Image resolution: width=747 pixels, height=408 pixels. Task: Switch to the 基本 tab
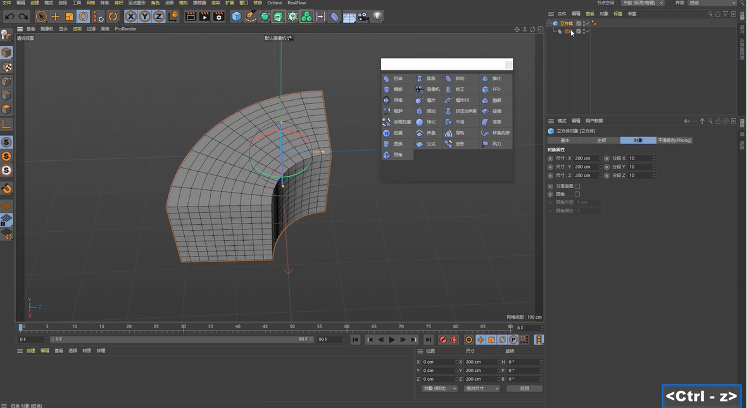(x=565, y=140)
